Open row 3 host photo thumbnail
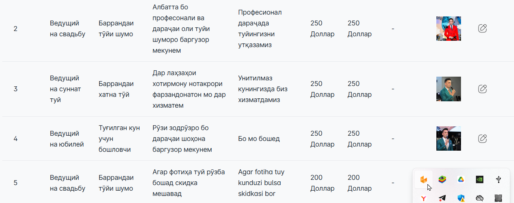 click(449, 89)
